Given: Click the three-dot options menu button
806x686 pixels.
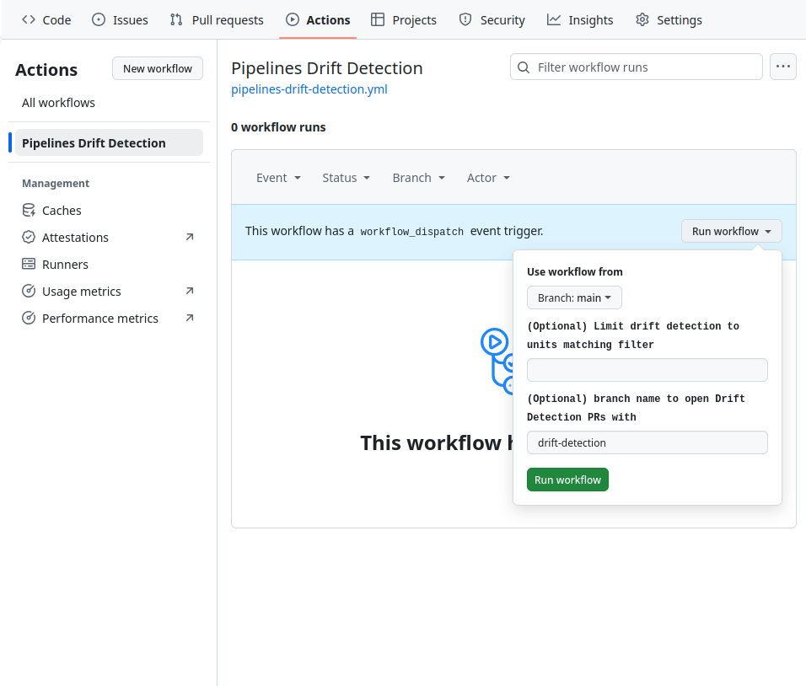Looking at the screenshot, I should pyautogui.click(x=783, y=67).
